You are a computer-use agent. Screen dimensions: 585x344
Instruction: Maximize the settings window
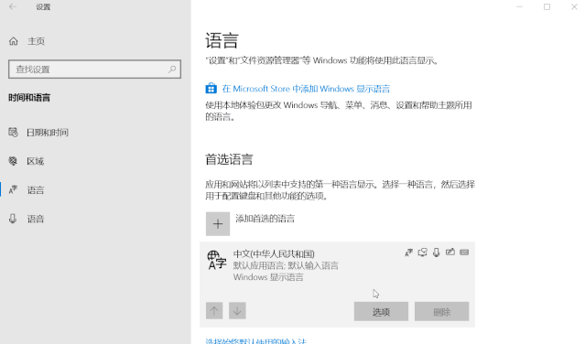[547, 6]
